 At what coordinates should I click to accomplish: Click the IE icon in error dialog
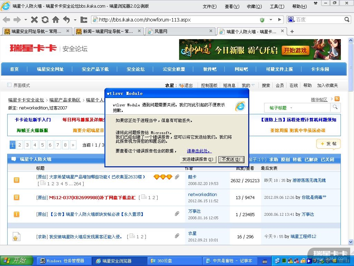click(x=240, y=106)
